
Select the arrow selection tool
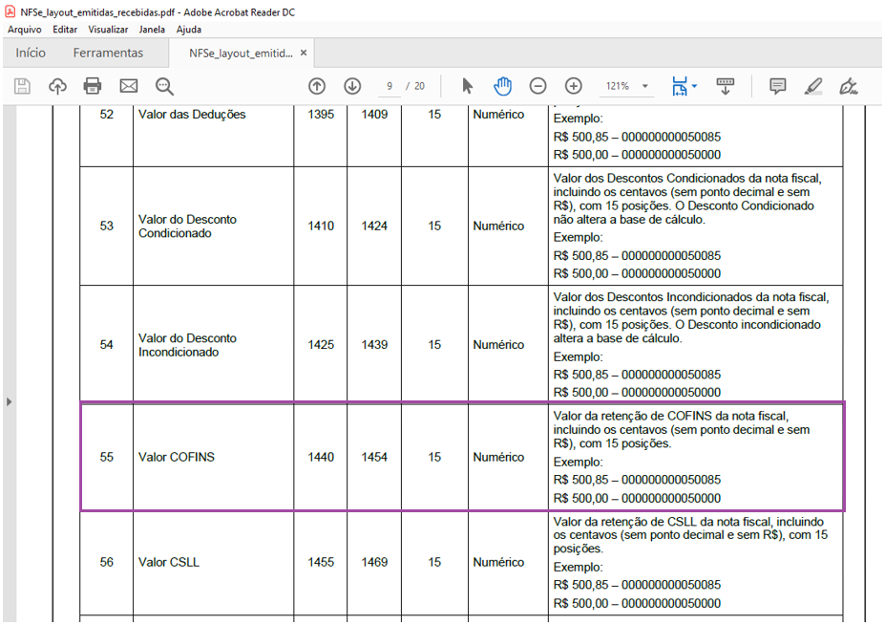[x=468, y=86]
